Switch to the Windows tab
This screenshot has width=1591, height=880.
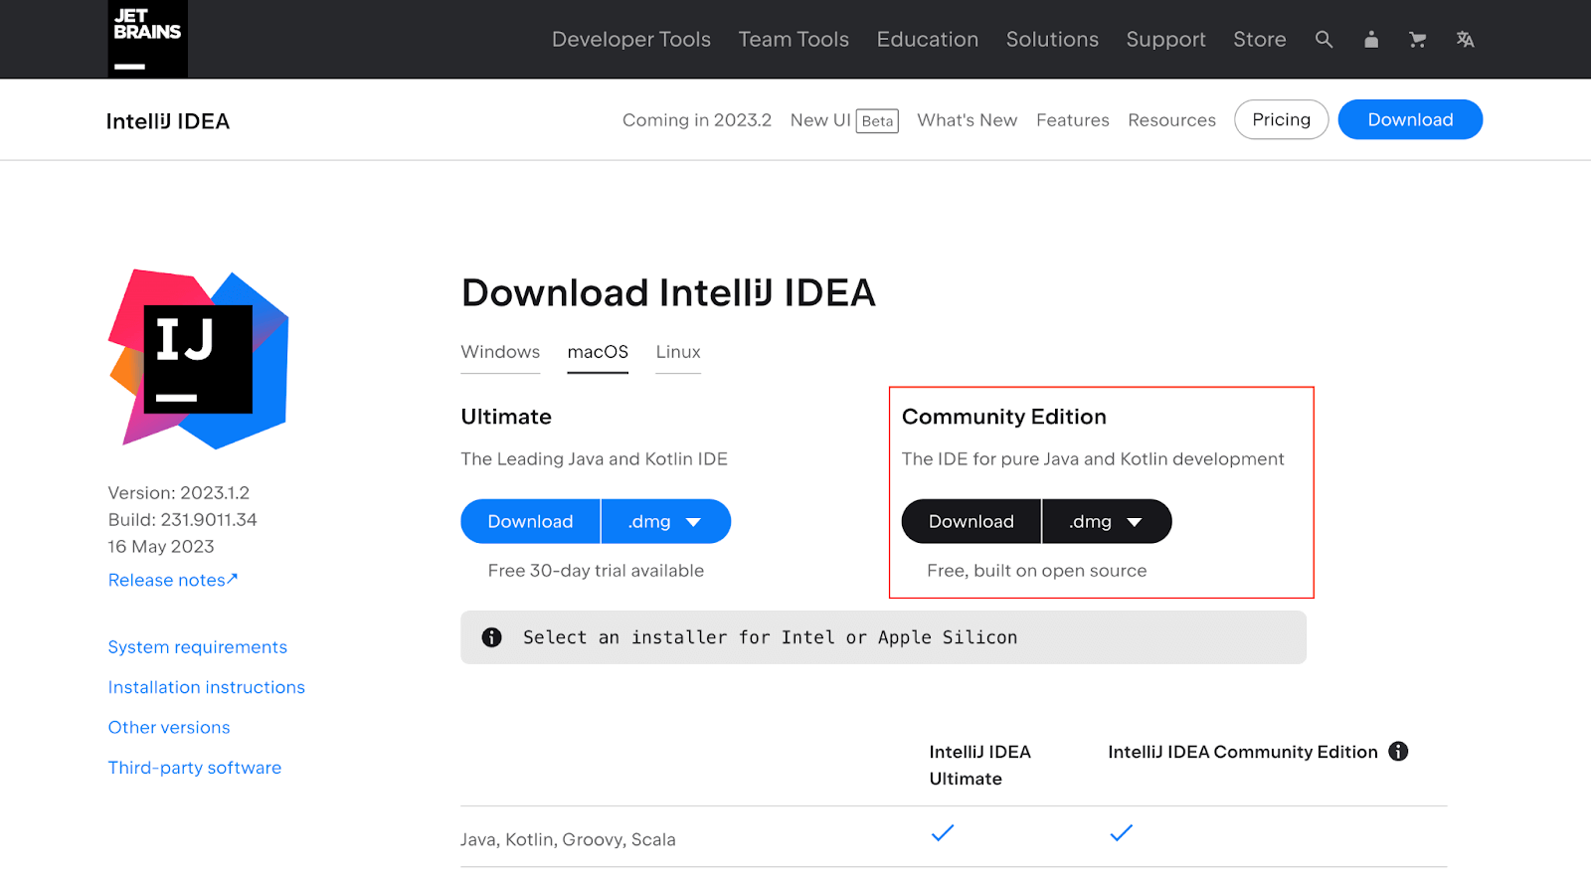pos(500,352)
